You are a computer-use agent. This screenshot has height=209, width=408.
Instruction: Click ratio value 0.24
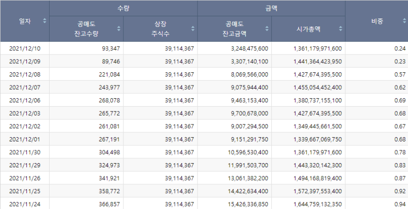(x=400, y=49)
